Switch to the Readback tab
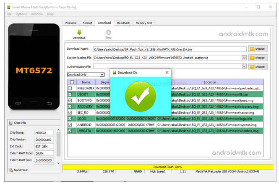 123,23
